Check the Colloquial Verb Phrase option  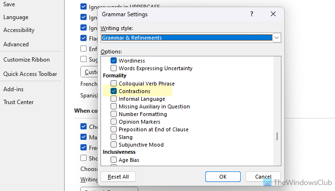coord(114,84)
